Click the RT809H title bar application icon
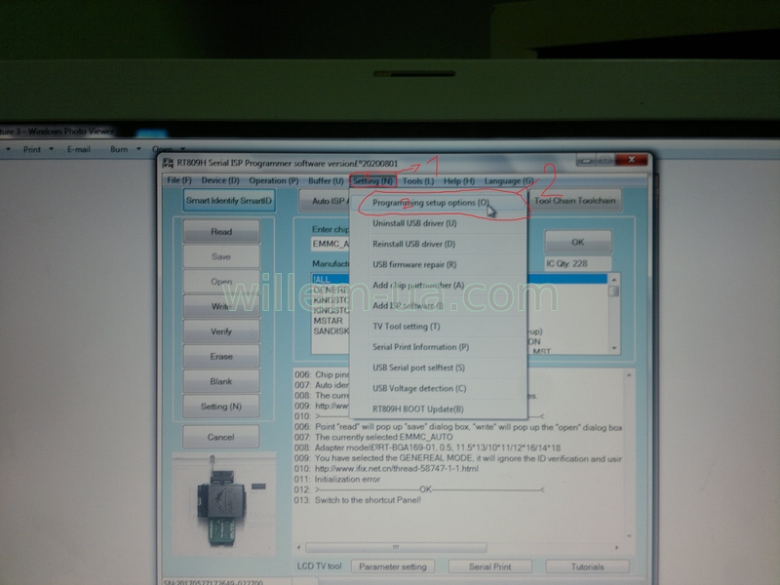The image size is (780, 585). pyautogui.click(x=168, y=163)
